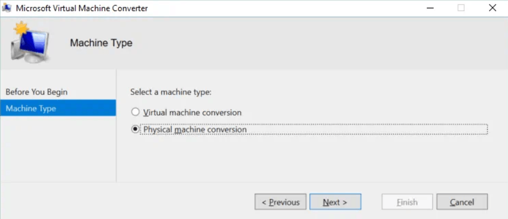
Task: Click the Previous button
Action: tap(280, 202)
